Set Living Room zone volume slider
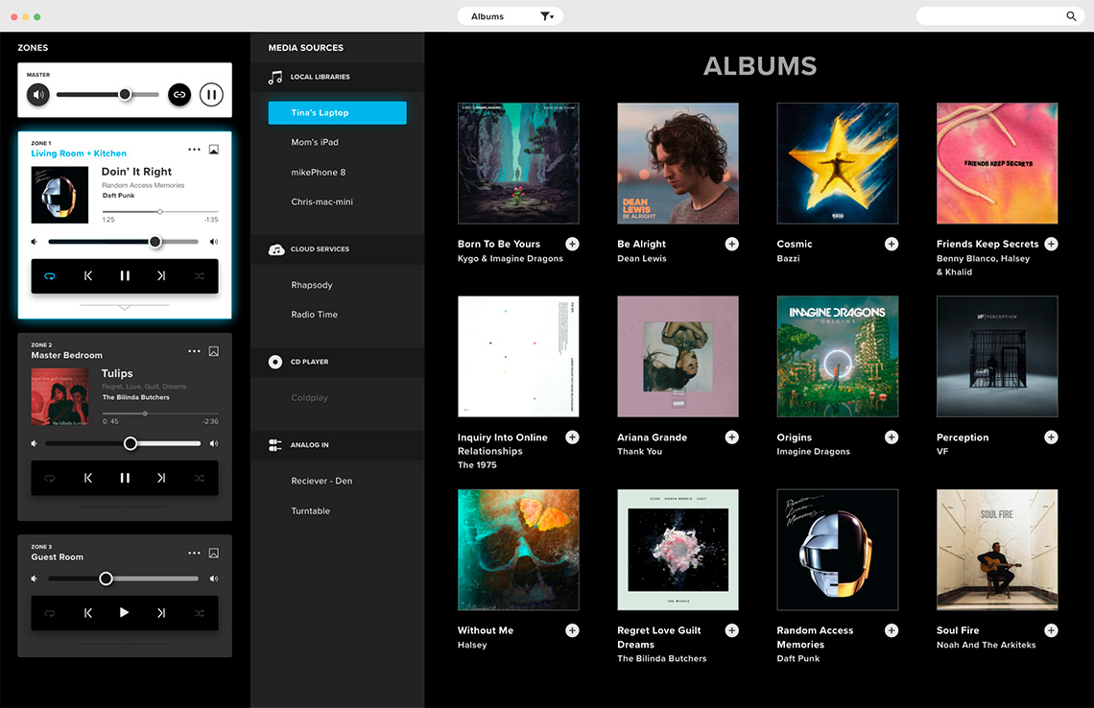This screenshot has height=708, width=1094. (124, 242)
